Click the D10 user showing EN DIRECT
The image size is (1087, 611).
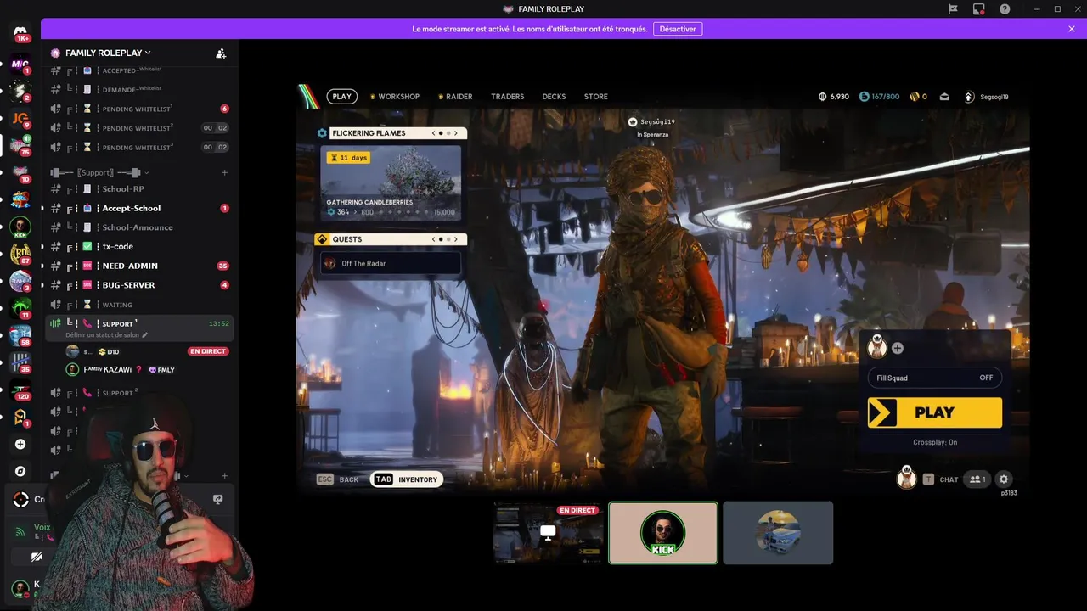tap(148, 351)
